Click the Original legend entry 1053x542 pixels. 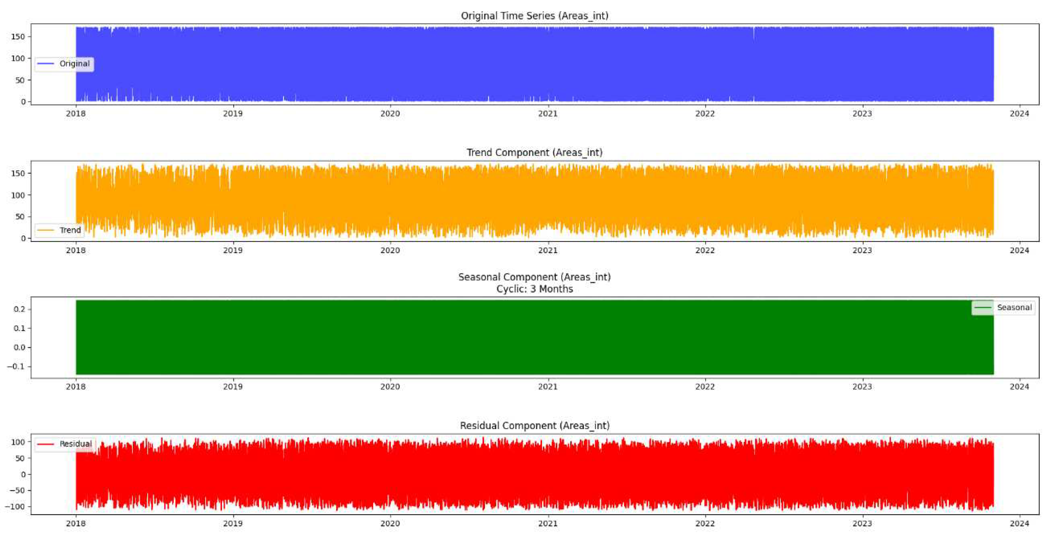[x=75, y=64]
